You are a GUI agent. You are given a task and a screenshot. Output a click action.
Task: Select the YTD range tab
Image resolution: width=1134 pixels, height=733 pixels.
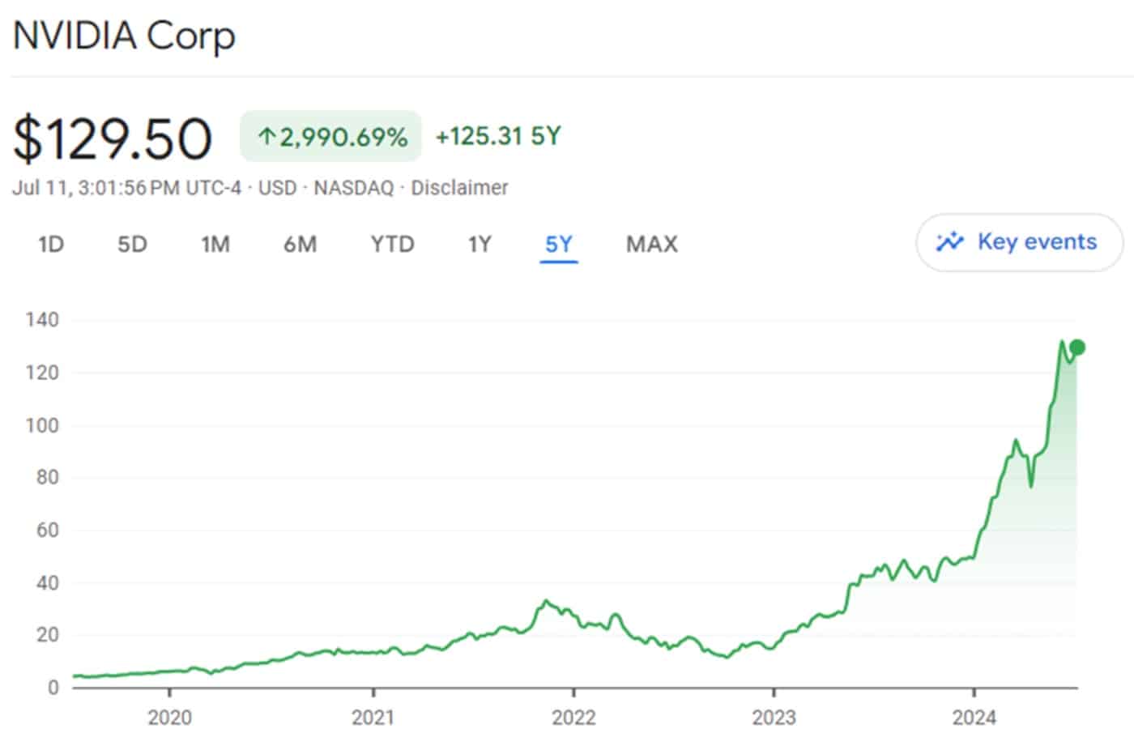click(392, 244)
